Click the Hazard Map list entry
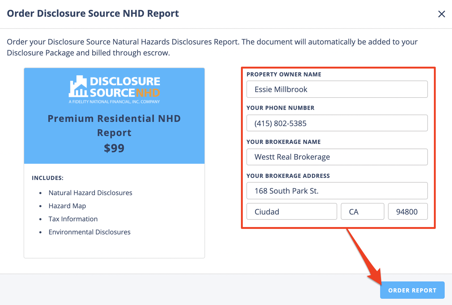Screen dimensions: 452x305 click(67, 206)
